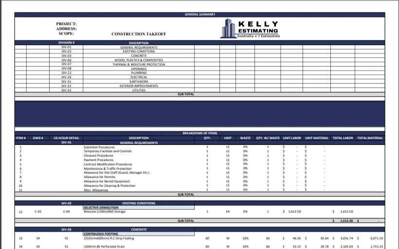Click sub detail 'C-04'
The image size is (399, 249).
point(66,212)
